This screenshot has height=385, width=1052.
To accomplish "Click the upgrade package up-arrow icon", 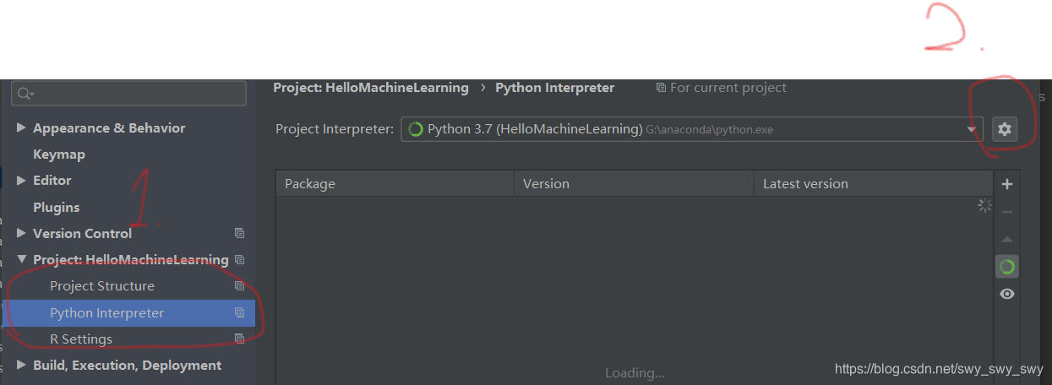I will (1006, 240).
